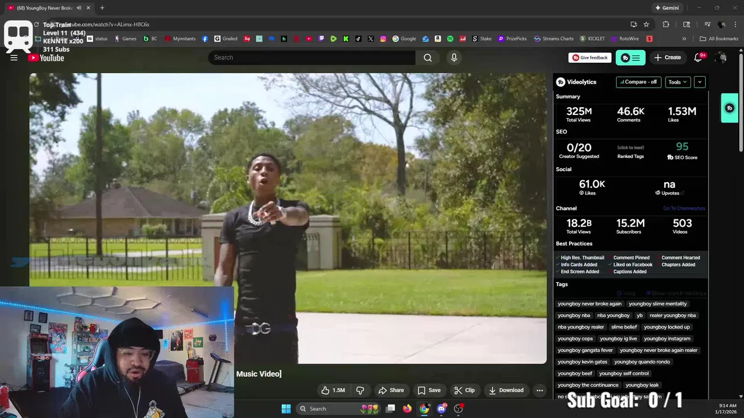Image resolution: width=744 pixels, height=418 pixels.
Task: Follow the Go To Channelytics link
Action: [684, 208]
